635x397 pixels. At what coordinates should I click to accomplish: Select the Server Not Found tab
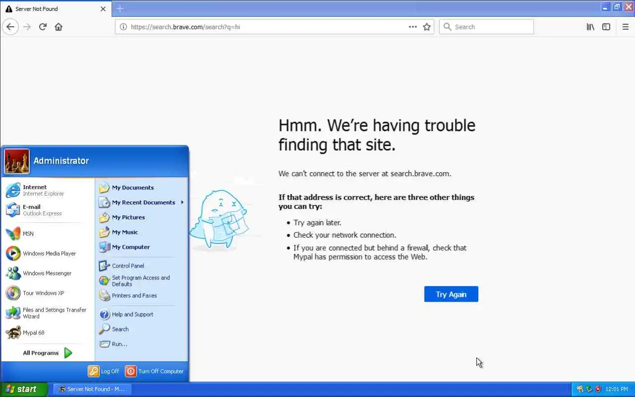pyautogui.click(x=56, y=9)
